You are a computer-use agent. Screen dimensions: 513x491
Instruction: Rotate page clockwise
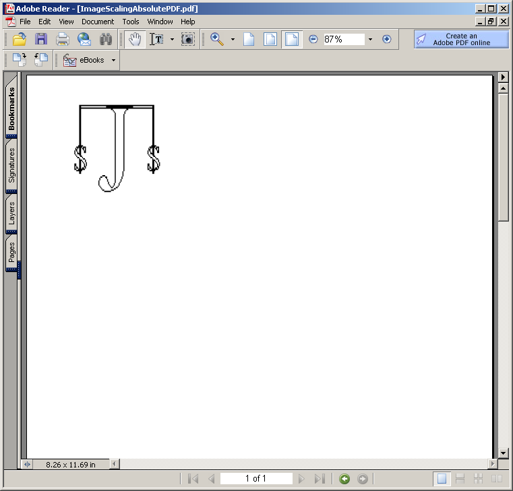(x=20, y=60)
